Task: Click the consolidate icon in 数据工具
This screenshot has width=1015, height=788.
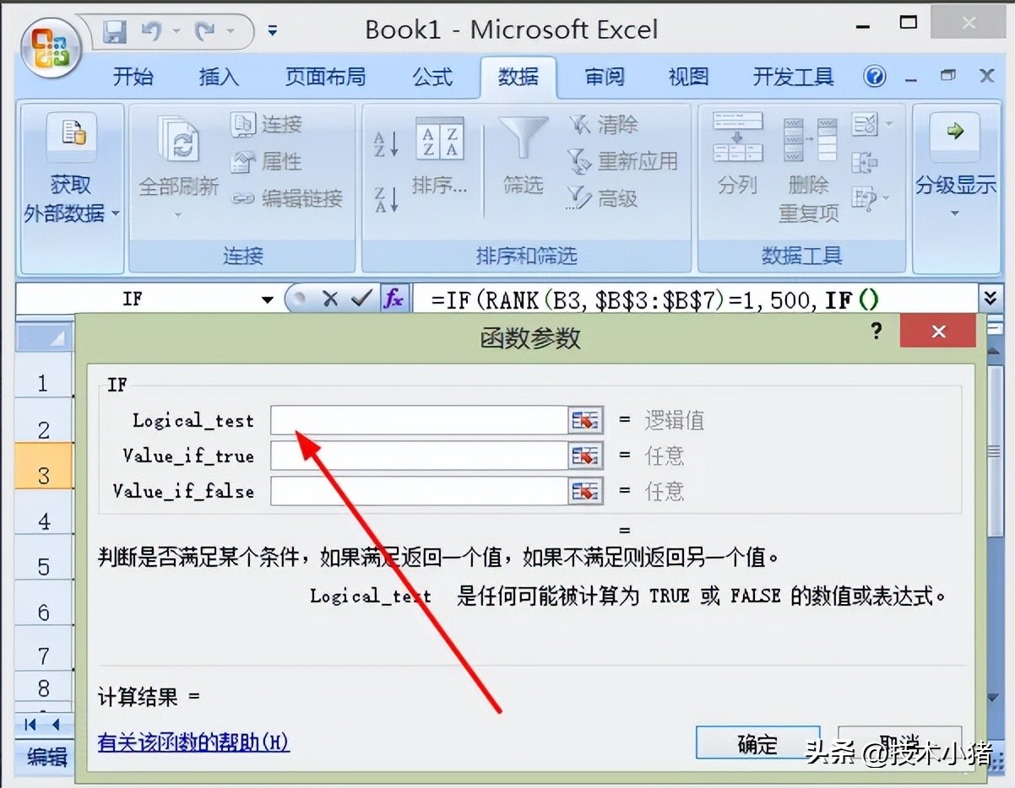Action: coord(866,161)
